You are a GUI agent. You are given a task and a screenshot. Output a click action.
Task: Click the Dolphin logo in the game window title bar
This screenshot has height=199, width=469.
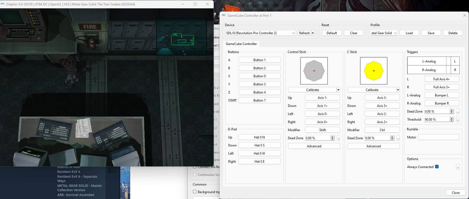click(3, 4)
